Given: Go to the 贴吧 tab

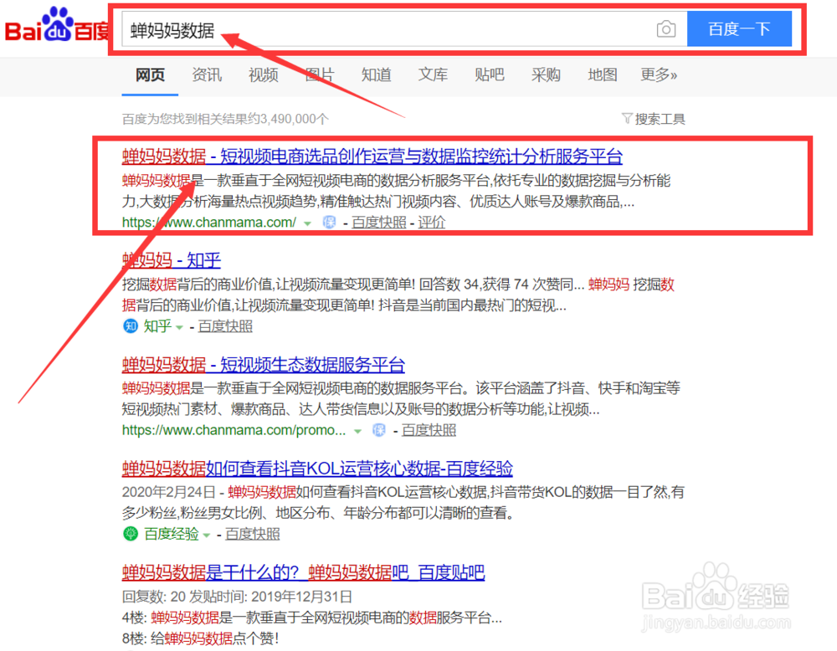Looking at the screenshot, I should (x=490, y=74).
